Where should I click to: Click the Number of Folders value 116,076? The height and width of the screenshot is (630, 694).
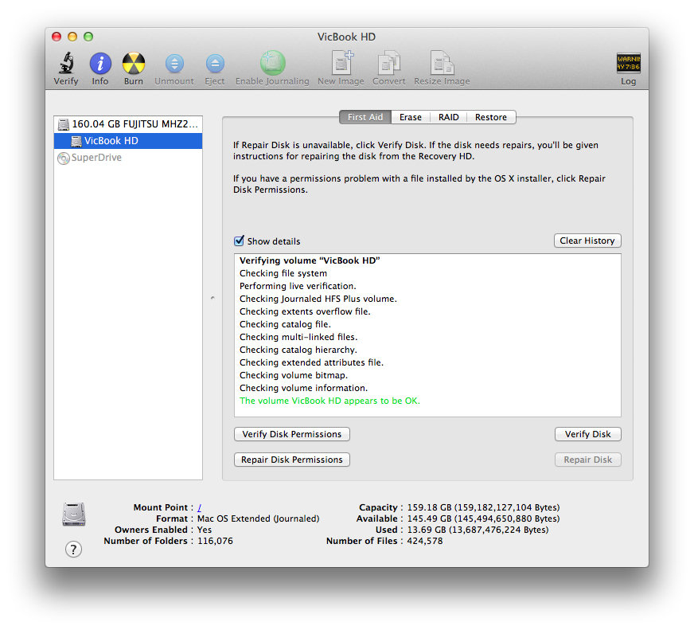(x=215, y=541)
